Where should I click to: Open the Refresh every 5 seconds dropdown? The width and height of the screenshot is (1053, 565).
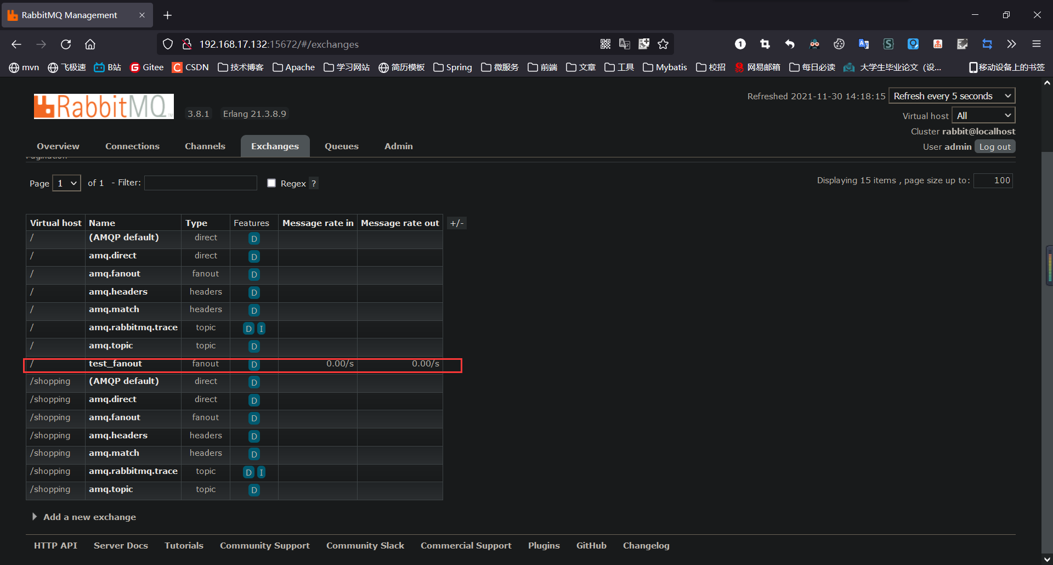pyautogui.click(x=952, y=95)
